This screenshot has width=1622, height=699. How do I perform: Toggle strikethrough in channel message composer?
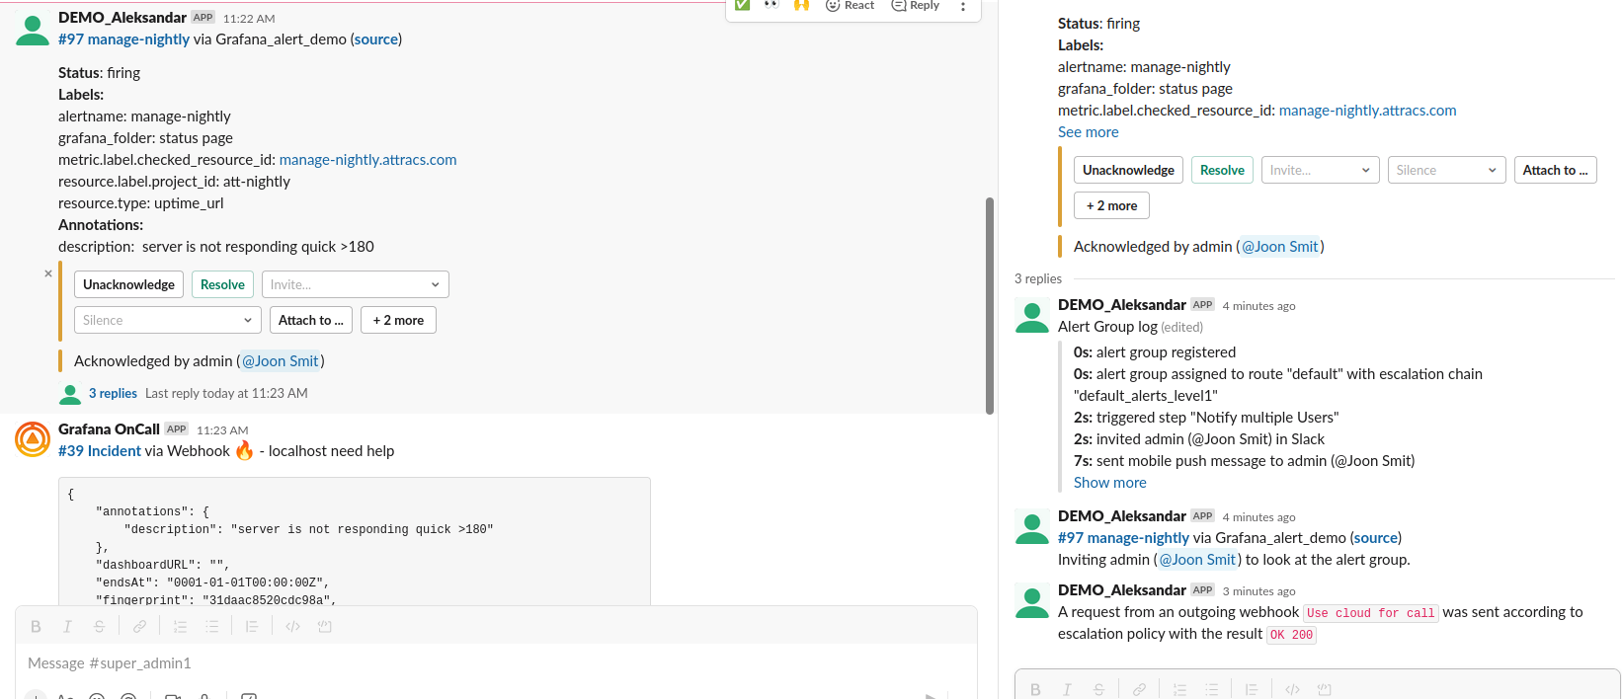99,626
